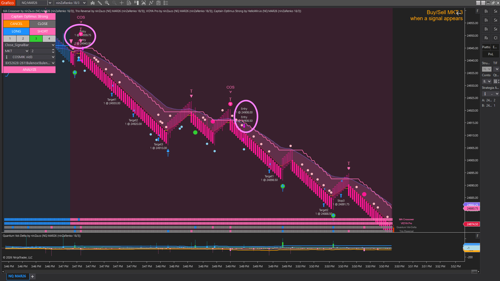Viewport: 500px width, 281px height.
Task: Toggle the Chart Trader panel icon
Action: (x=136, y=3)
